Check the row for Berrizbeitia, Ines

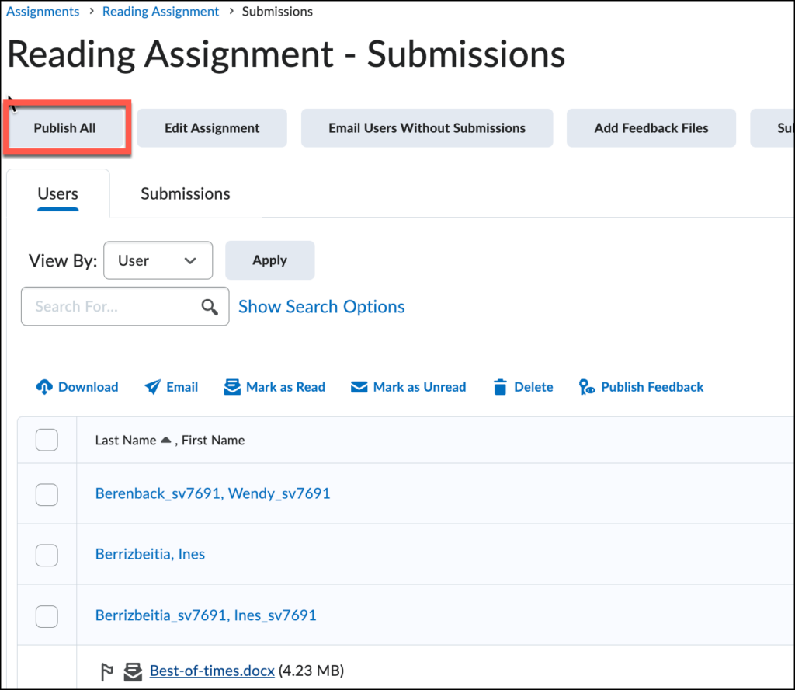(x=47, y=555)
